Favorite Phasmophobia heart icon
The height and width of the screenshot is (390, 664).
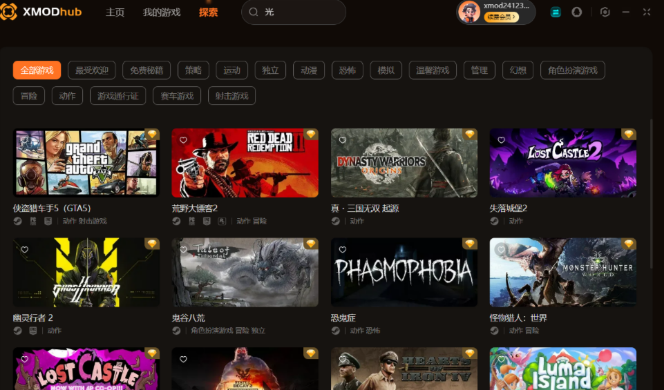click(343, 250)
